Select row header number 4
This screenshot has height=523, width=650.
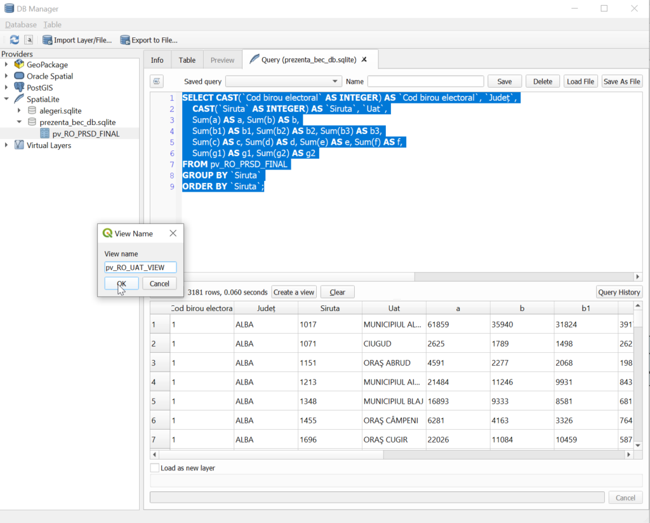point(159,381)
